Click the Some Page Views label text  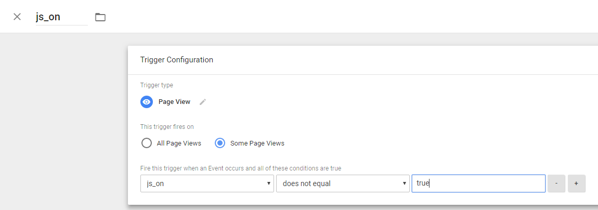click(257, 143)
